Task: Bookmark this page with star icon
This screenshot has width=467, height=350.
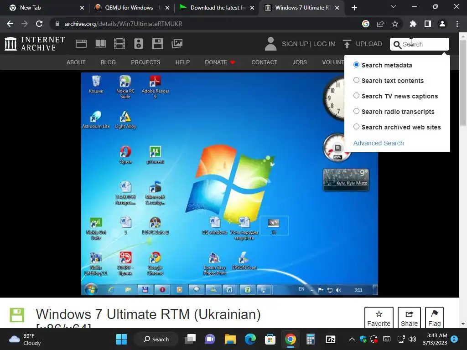Action: click(x=394, y=24)
